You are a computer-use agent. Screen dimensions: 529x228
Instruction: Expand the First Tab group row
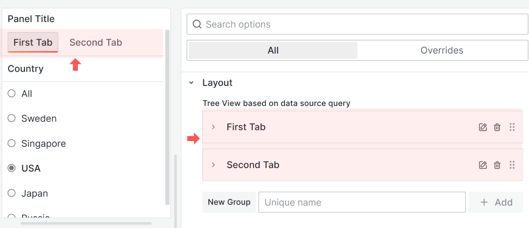[x=213, y=127]
